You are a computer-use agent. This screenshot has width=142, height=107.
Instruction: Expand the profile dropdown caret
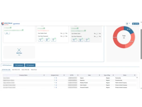pyautogui.click(x=130, y=23)
